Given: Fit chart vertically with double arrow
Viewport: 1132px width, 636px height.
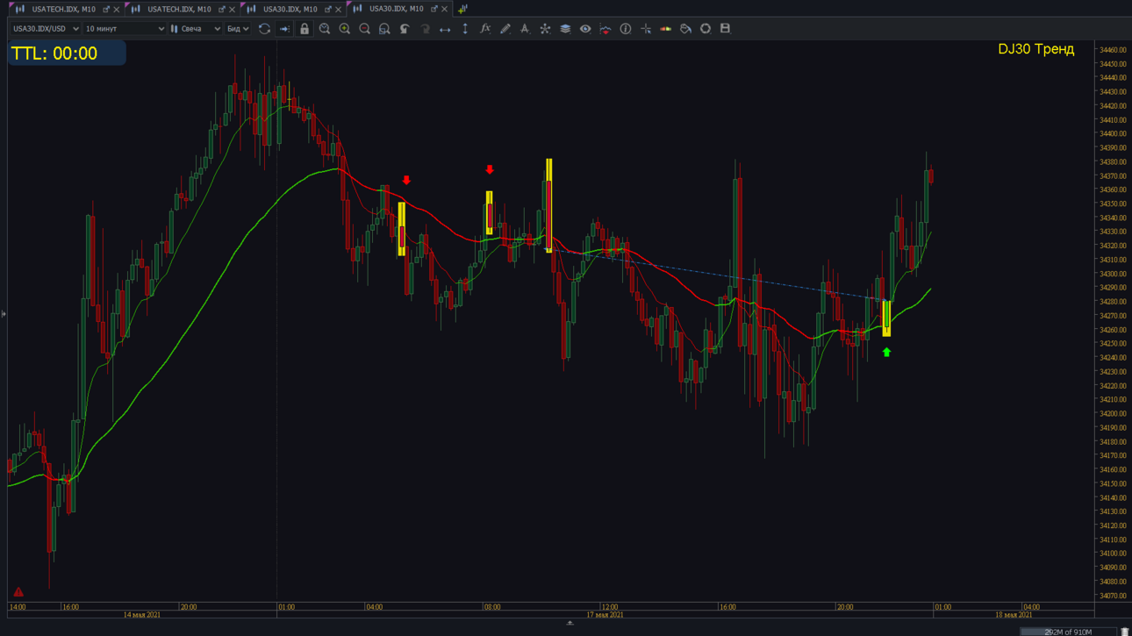Looking at the screenshot, I should coord(465,29).
